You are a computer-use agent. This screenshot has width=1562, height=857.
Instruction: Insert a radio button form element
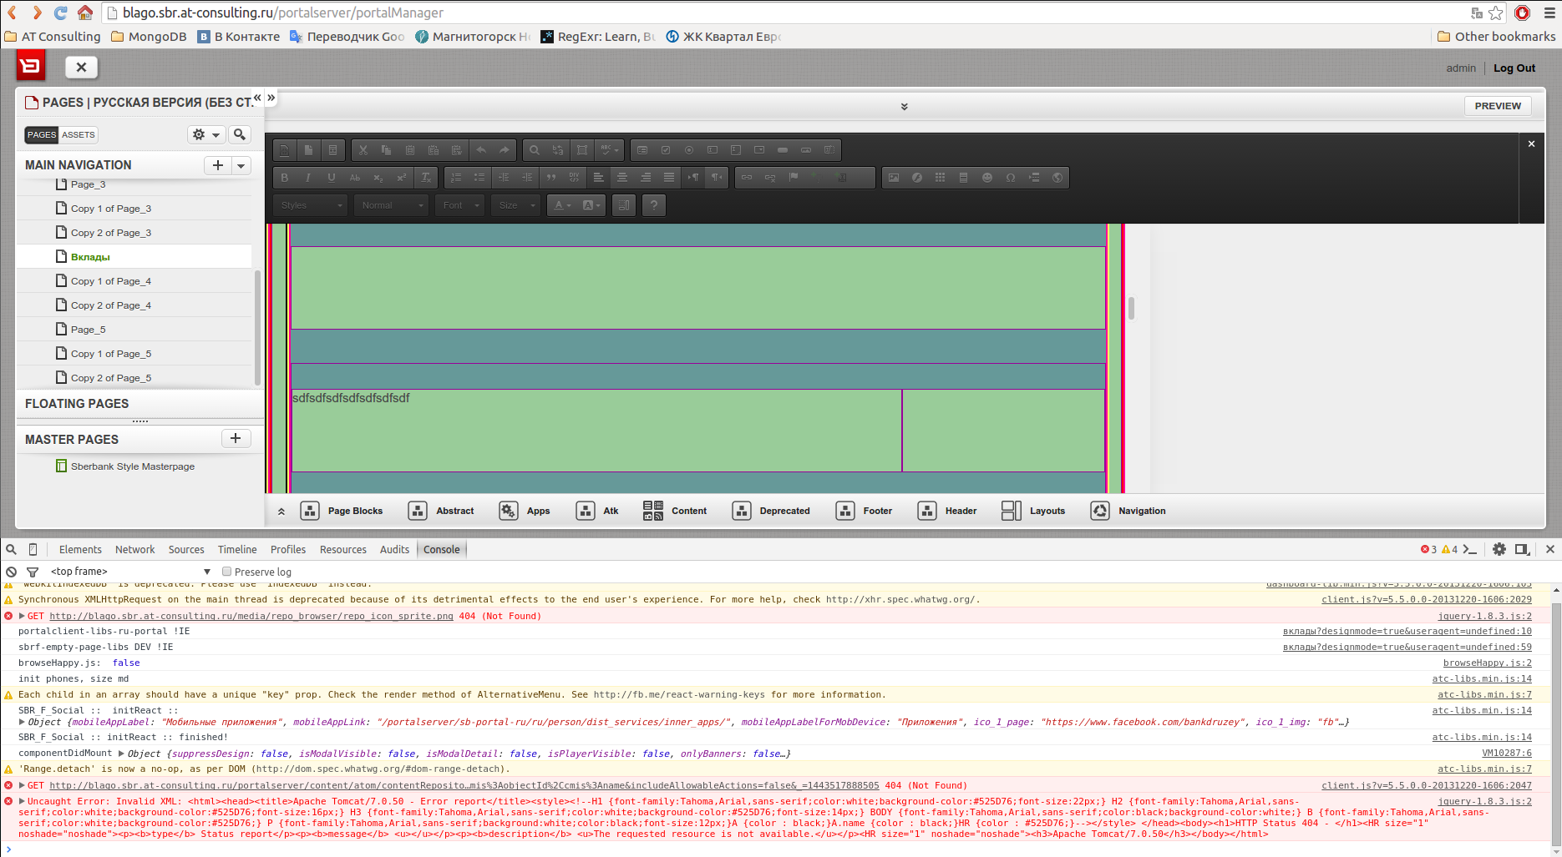[x=689, y=150]
